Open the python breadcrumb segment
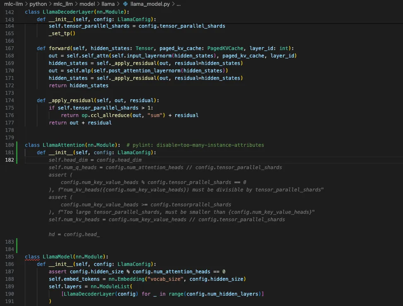Screen dimensions: 403x306 point(38,4)
